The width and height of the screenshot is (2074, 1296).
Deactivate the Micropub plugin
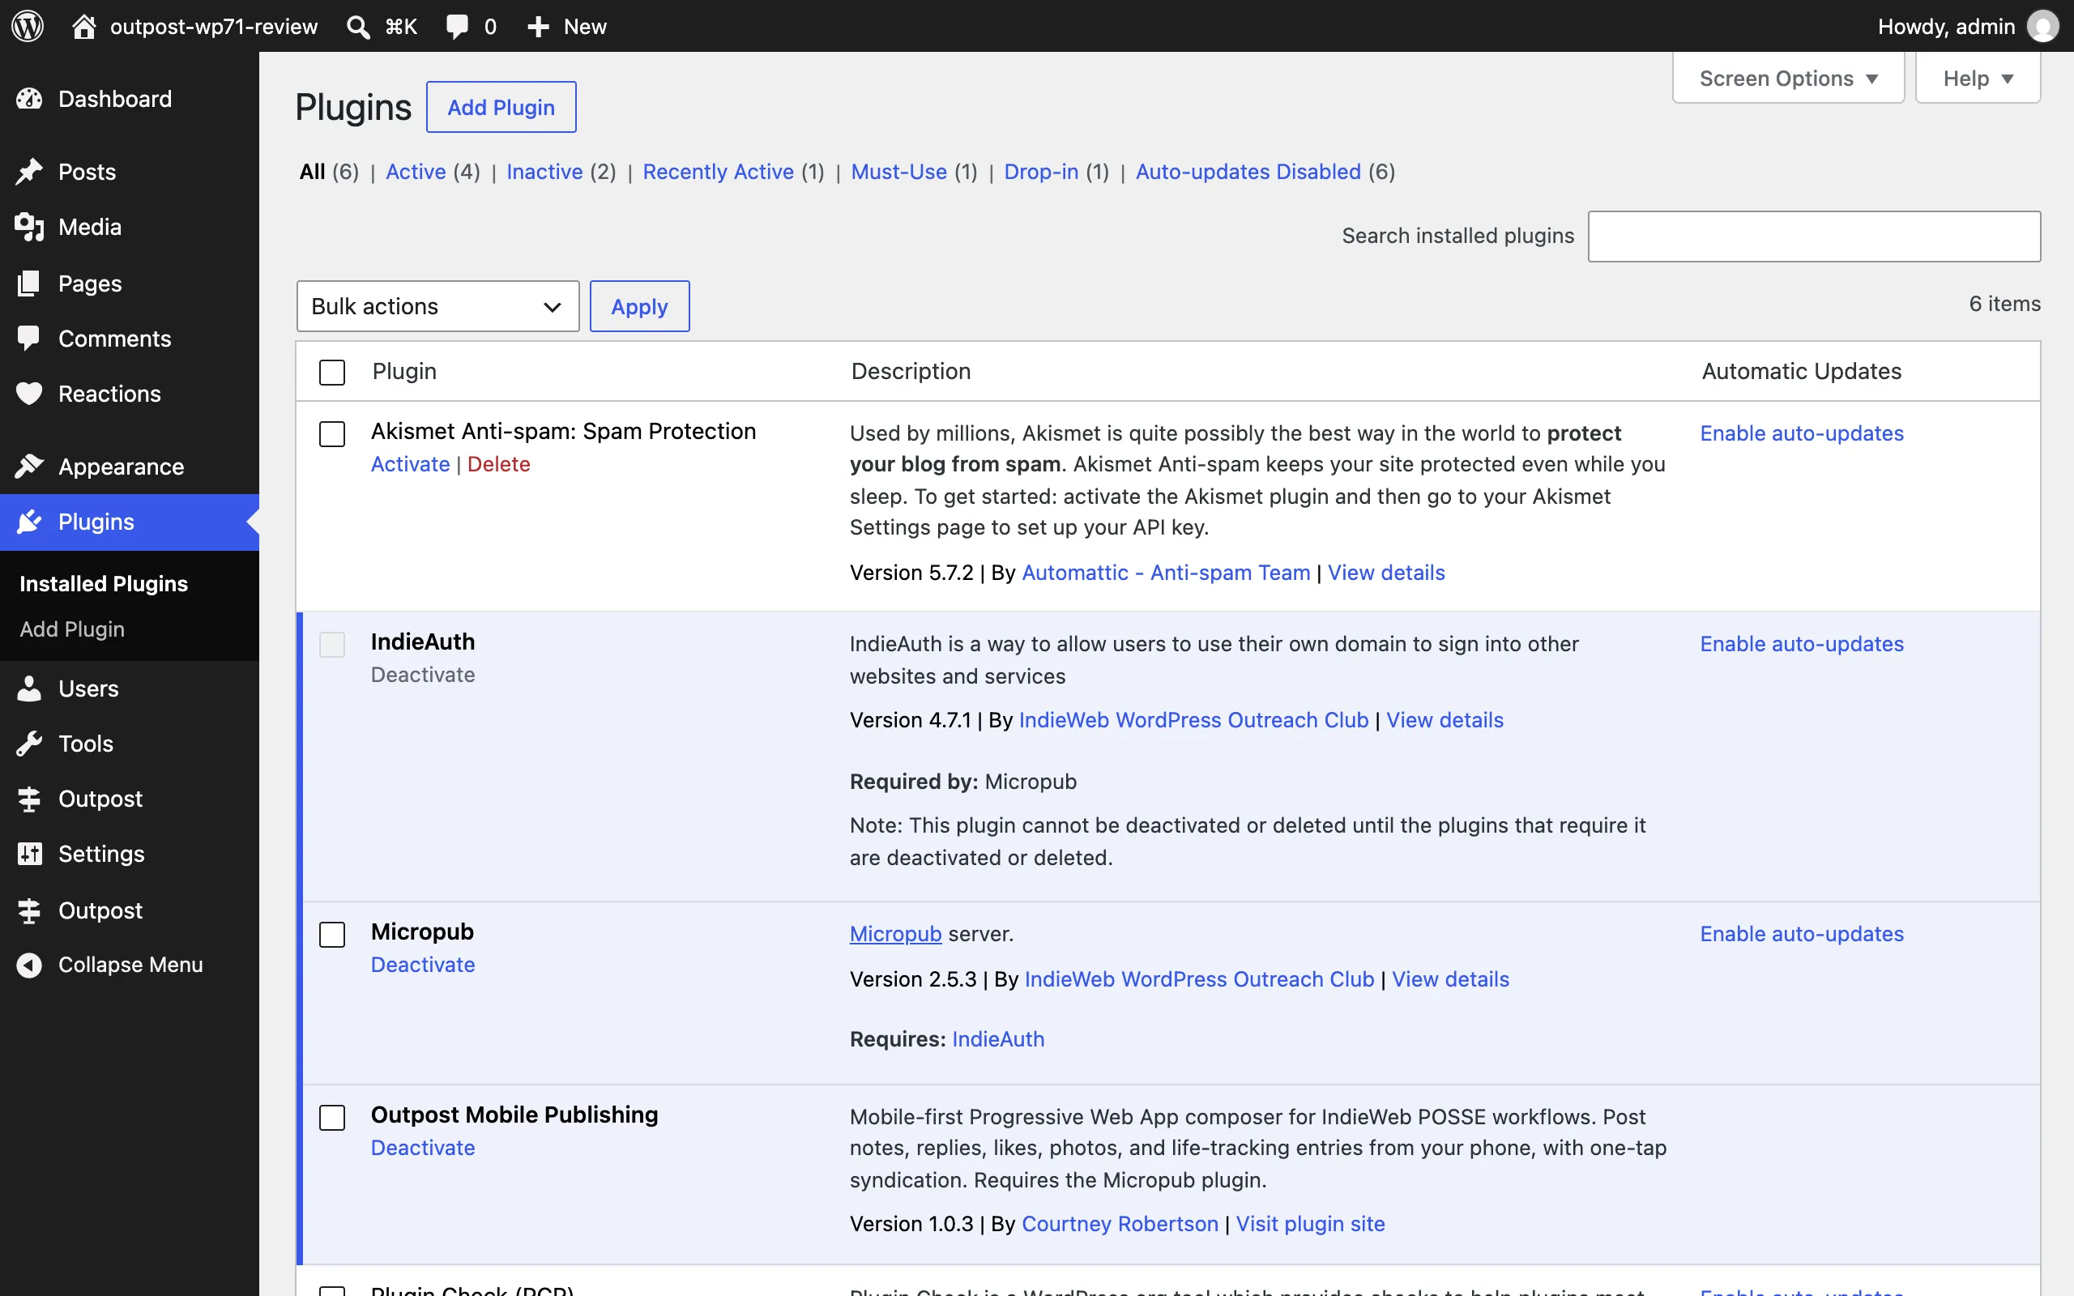coord(423,964)
